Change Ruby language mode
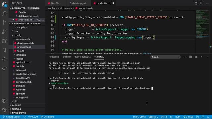Image resolution: width=212 pixels, height=119 pixels. point(178,117)
